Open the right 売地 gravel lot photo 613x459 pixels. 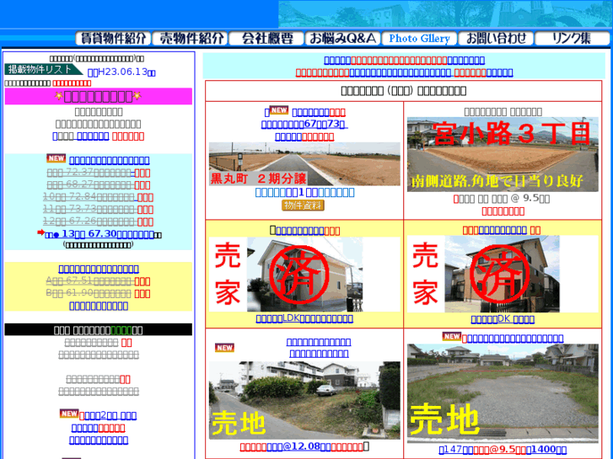[503, 393]
